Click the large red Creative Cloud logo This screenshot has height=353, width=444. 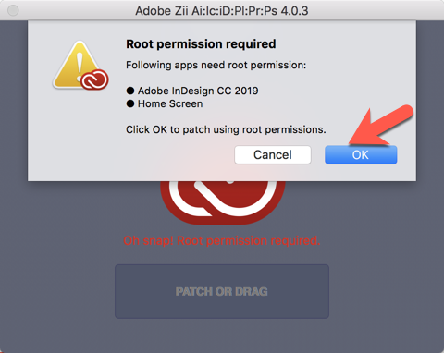(222, 201)
